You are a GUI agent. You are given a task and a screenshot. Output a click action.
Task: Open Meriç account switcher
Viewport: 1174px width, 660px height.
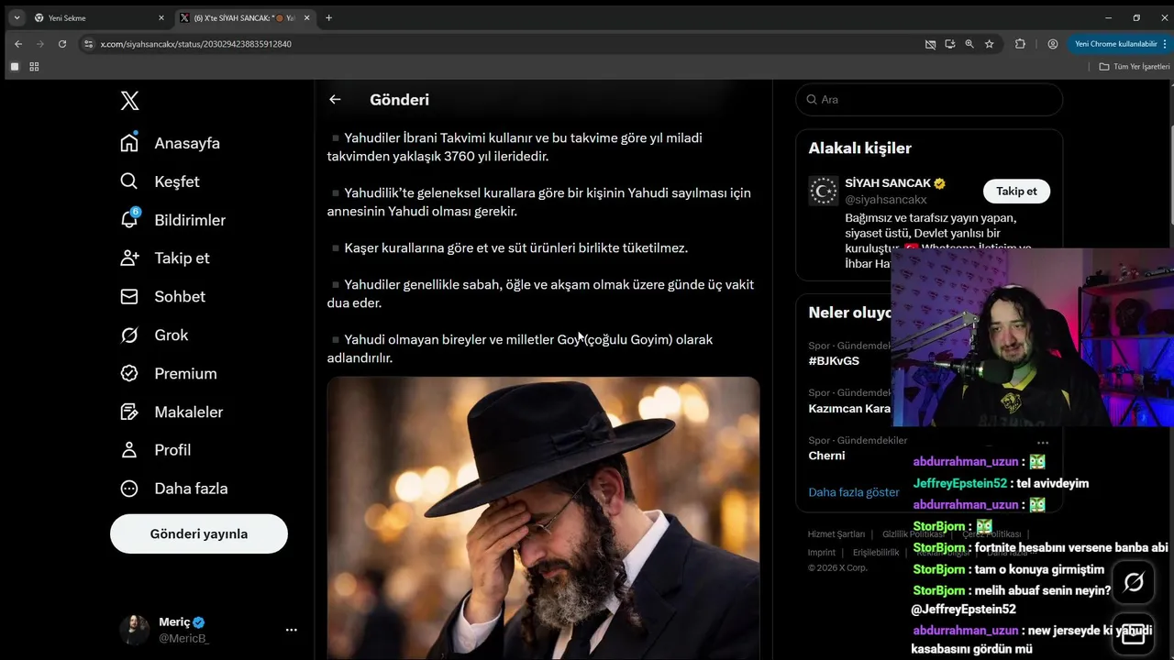click(210, 630)
